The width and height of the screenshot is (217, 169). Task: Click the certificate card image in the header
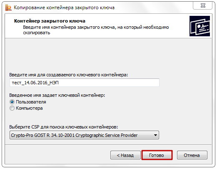tap(200, 26)
